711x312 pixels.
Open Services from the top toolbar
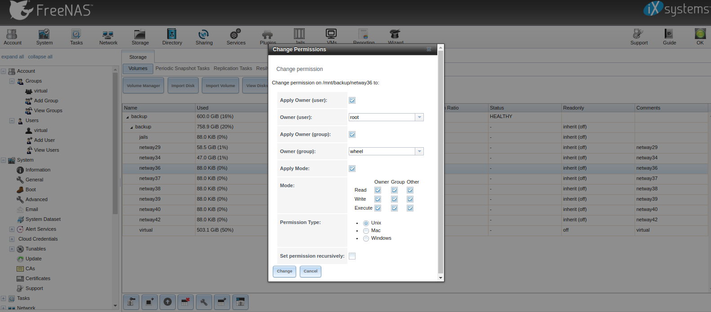point(236,37)
